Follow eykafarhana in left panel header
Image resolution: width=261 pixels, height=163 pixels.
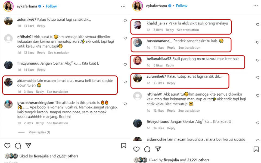click(51, 6)
